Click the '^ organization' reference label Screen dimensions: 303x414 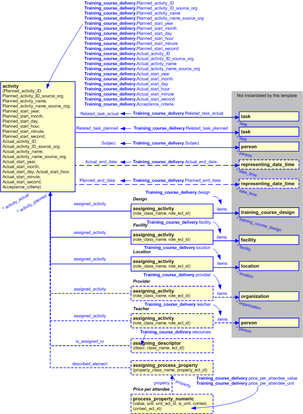(x=249, y=305)
